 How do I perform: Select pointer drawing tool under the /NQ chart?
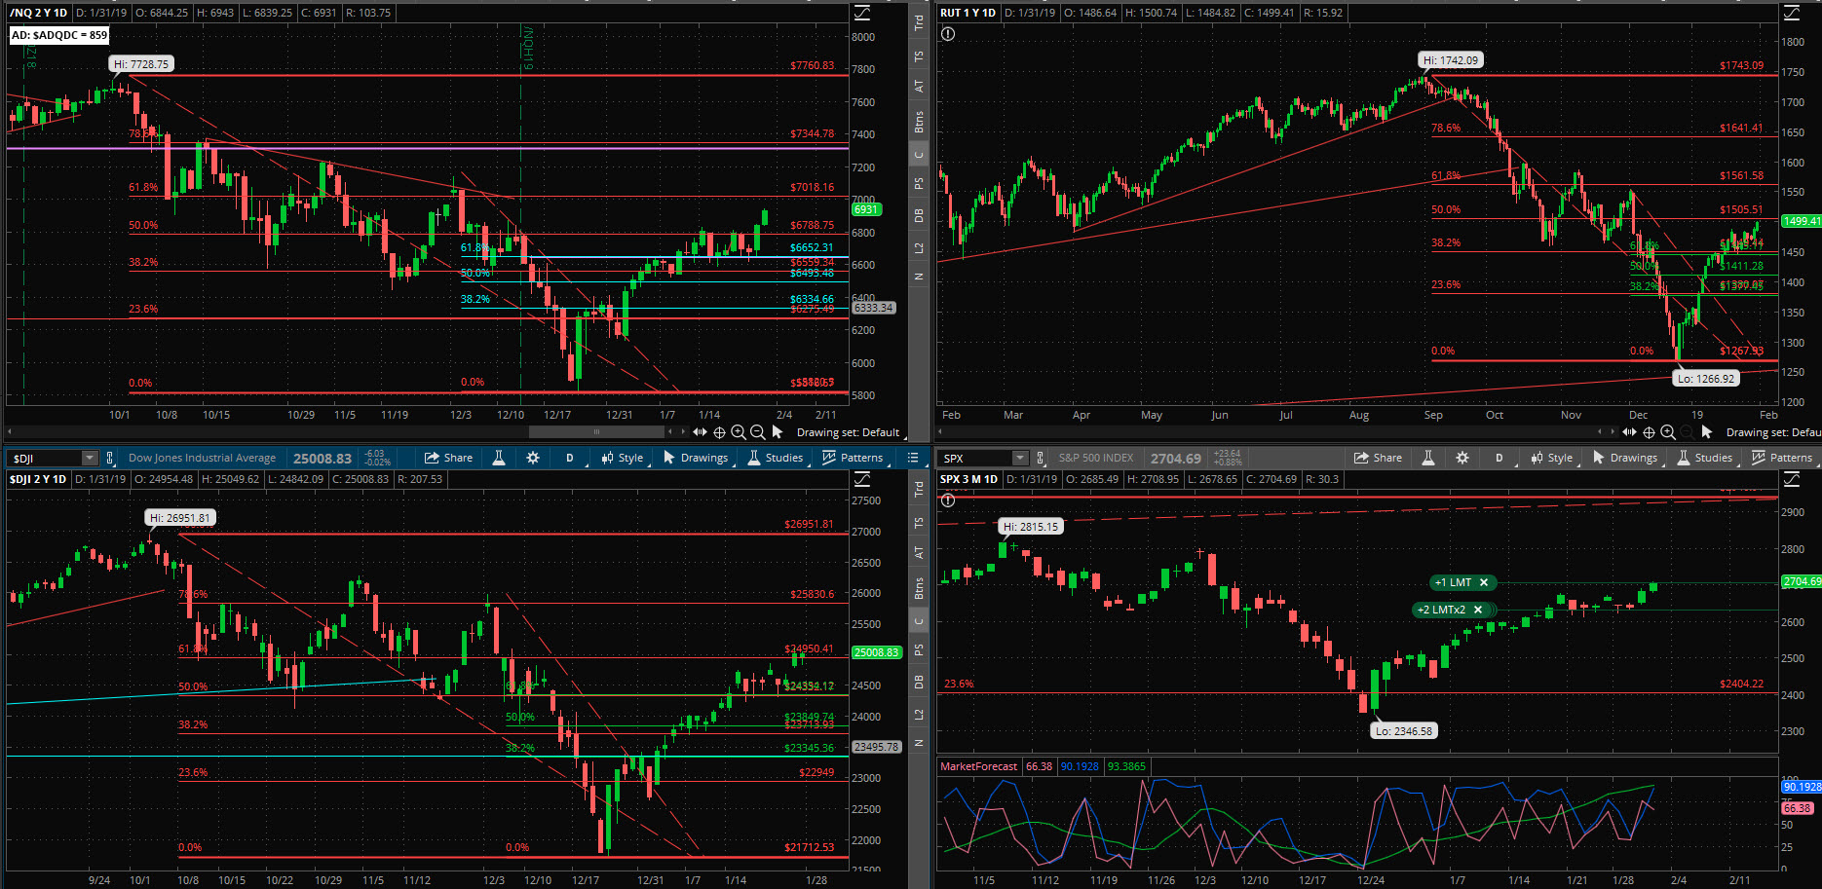[x=778, y=431]
